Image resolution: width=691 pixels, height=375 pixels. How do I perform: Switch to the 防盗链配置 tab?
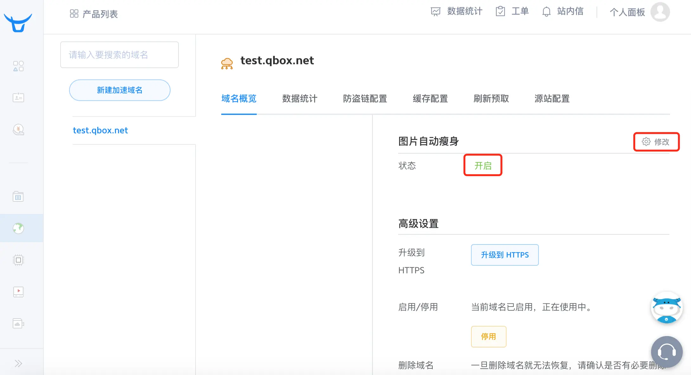click(x=365, y=99)
